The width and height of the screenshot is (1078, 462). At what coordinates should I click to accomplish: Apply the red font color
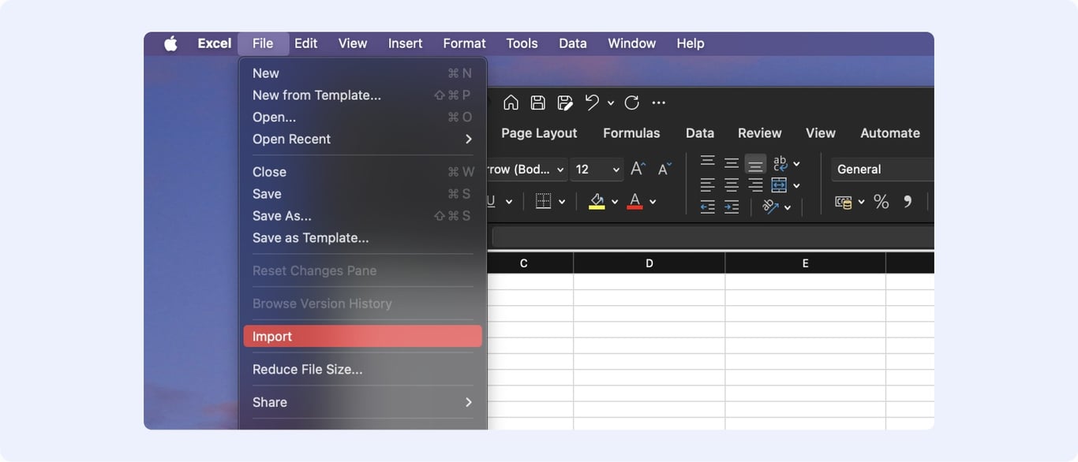[x=634, y=201]
